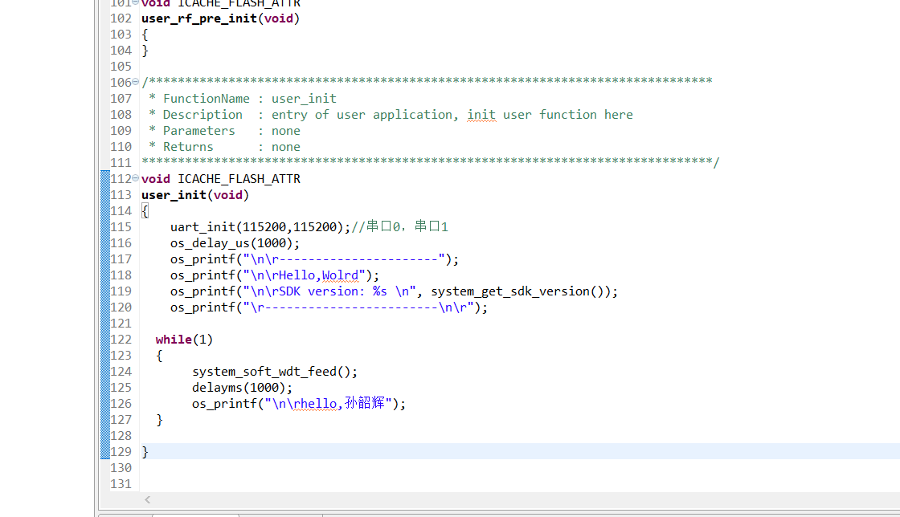This screenshot has height=517, width=900.
Task: Click line number 105 in the gutter
Action: (x=121, y=67)
